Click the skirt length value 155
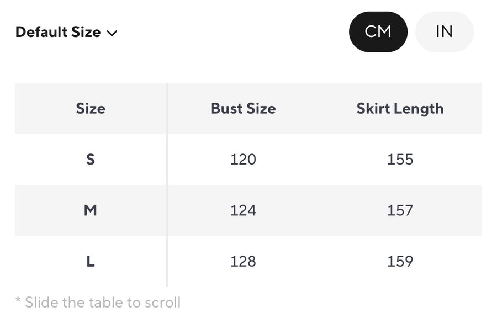 coord(400,160)
